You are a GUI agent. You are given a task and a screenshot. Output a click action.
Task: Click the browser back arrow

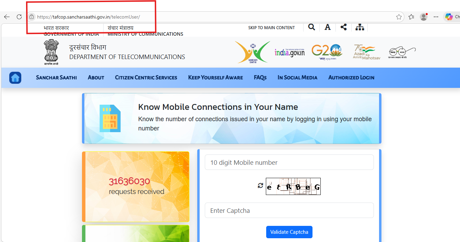click(x=7, y=16)
